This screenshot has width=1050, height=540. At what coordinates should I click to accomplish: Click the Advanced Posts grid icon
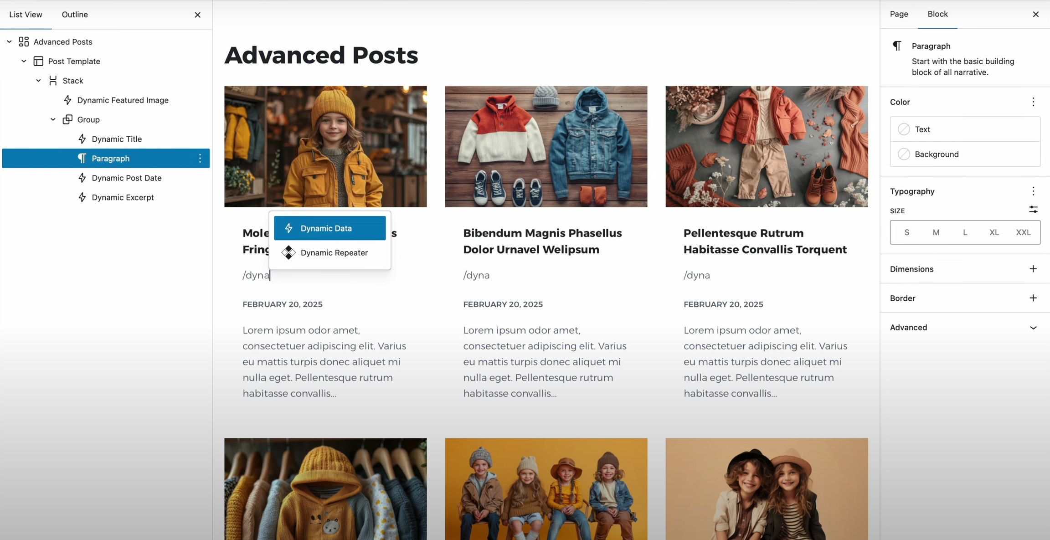(x=24, y=41)
